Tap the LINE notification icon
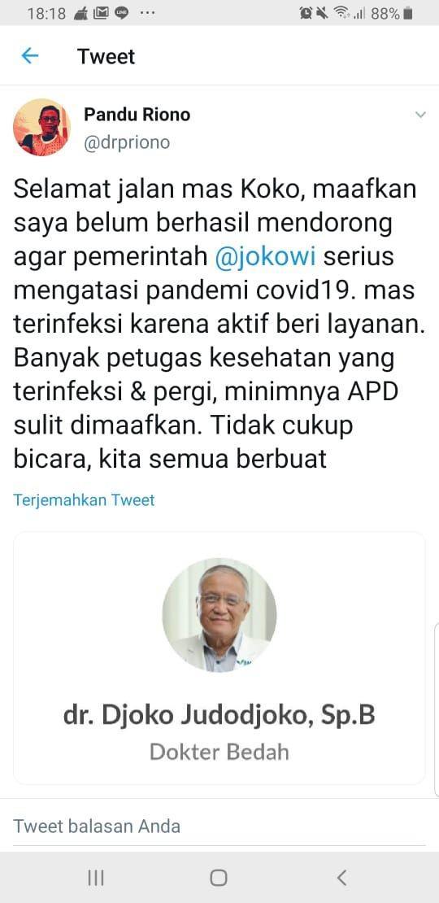439x903 pixels. tap(121, 13)
